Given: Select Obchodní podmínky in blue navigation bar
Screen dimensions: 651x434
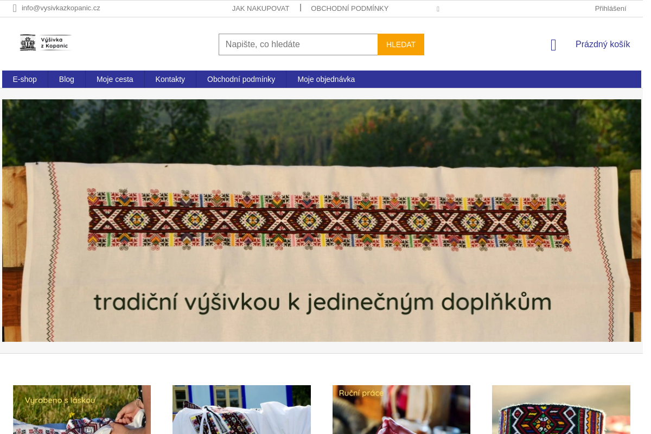Looking at the screenshot, I should click(241, 79).
